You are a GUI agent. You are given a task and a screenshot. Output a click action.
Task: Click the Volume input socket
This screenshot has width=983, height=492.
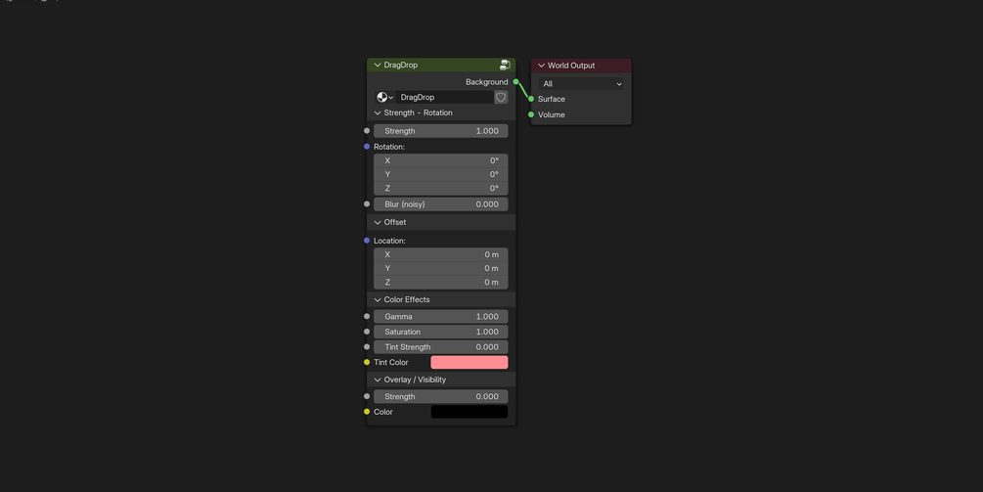(531, 114)
